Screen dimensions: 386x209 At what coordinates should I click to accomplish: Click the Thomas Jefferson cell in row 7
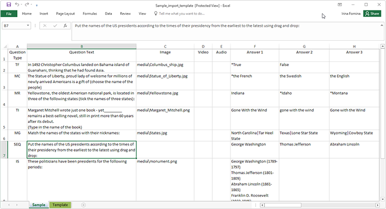pyautogui.click(x=304, y=150)
